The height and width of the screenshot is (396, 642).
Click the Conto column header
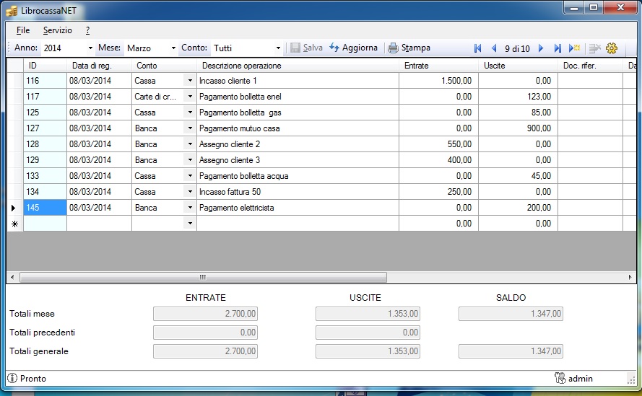tap(164, 66)
